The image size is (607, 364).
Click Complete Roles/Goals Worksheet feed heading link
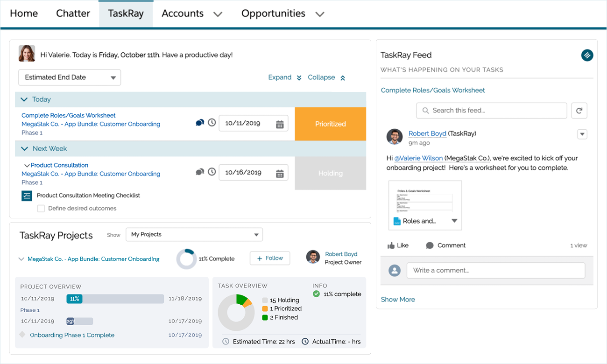(433, 90)
